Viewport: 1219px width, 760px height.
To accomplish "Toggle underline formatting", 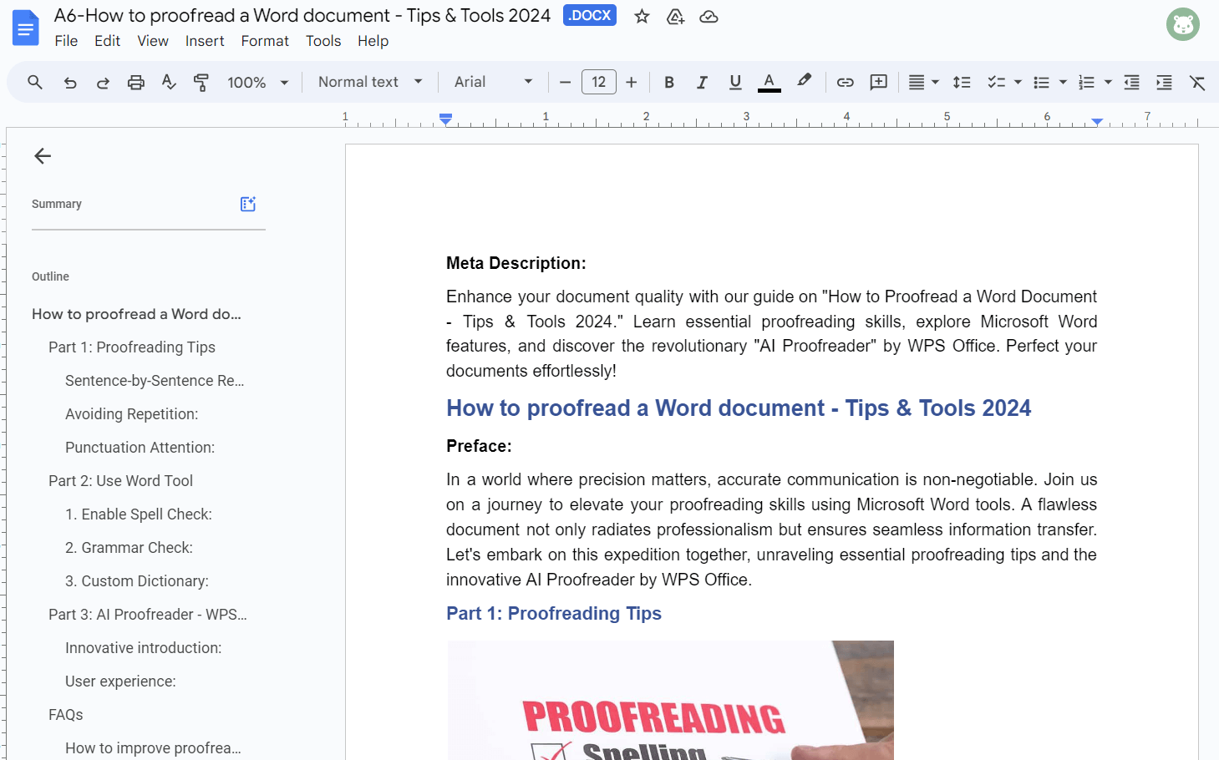I will [x=735, y=82].
